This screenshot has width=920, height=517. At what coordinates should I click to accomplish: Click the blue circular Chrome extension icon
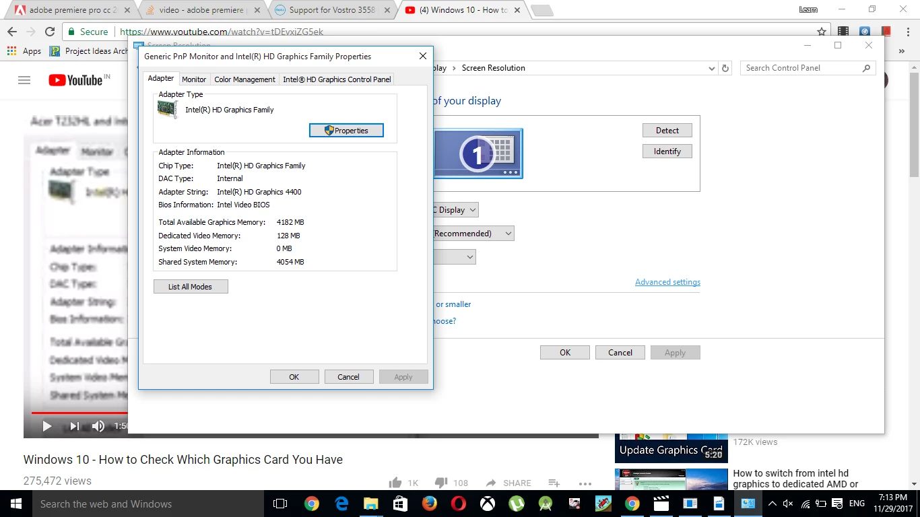[865, 32]
